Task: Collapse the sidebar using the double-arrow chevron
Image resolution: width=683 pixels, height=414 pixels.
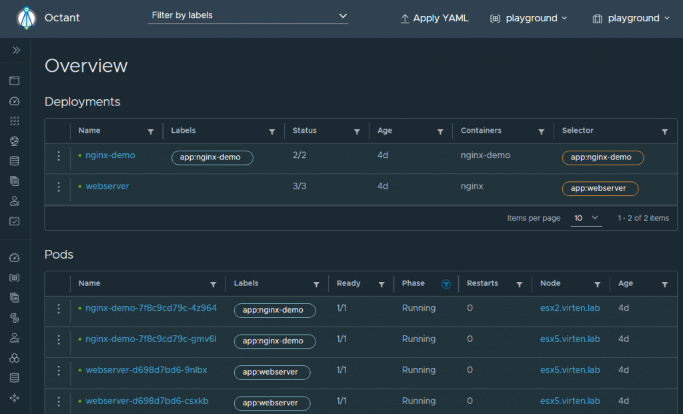Action: pos(15,49)
